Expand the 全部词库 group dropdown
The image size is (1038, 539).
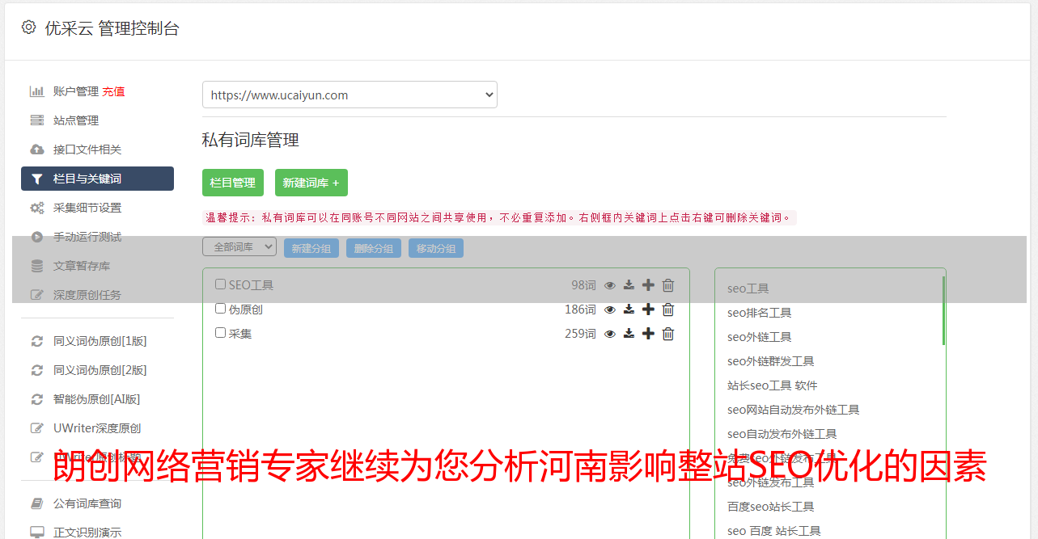239,247
